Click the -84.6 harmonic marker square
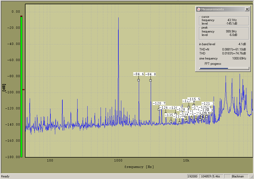The height and width of the screenshot is (179, 254). click(x=139, y=80)
